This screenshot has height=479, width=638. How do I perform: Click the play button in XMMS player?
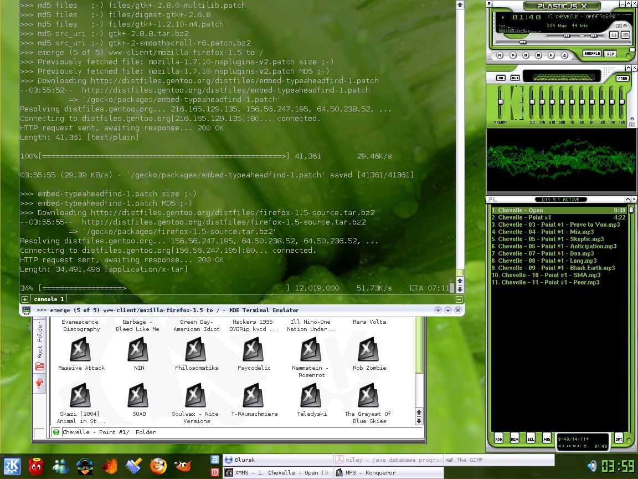(513, 55)
